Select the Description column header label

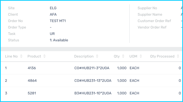[84, 56]
